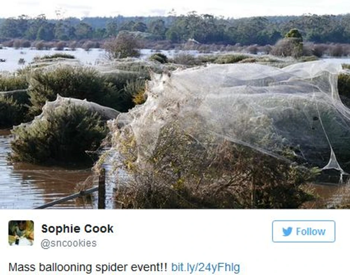Click the leaning fence wire in the water
The width and height of the screenshot is (350, 275).
pyautogui.click(x=67, y=198)
